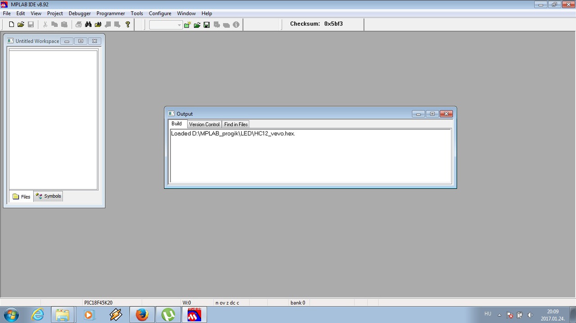Image resolution: width=576 pixels, height=323 pixels.
Task: Maximize the Untitled Workspace panel
Action: point(81,41)
